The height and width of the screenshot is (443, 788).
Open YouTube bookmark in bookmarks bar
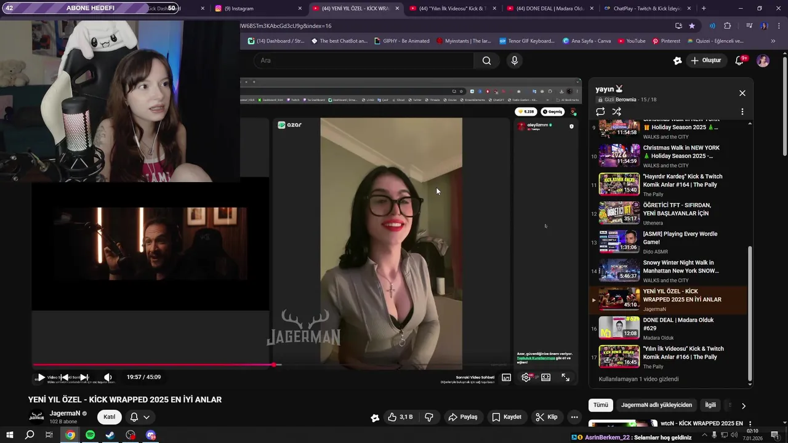click(x=631, y=41)
